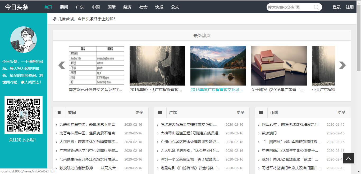Click the speaker announcement icon
This screenshot has width=361, height=174.
point(54,19)
